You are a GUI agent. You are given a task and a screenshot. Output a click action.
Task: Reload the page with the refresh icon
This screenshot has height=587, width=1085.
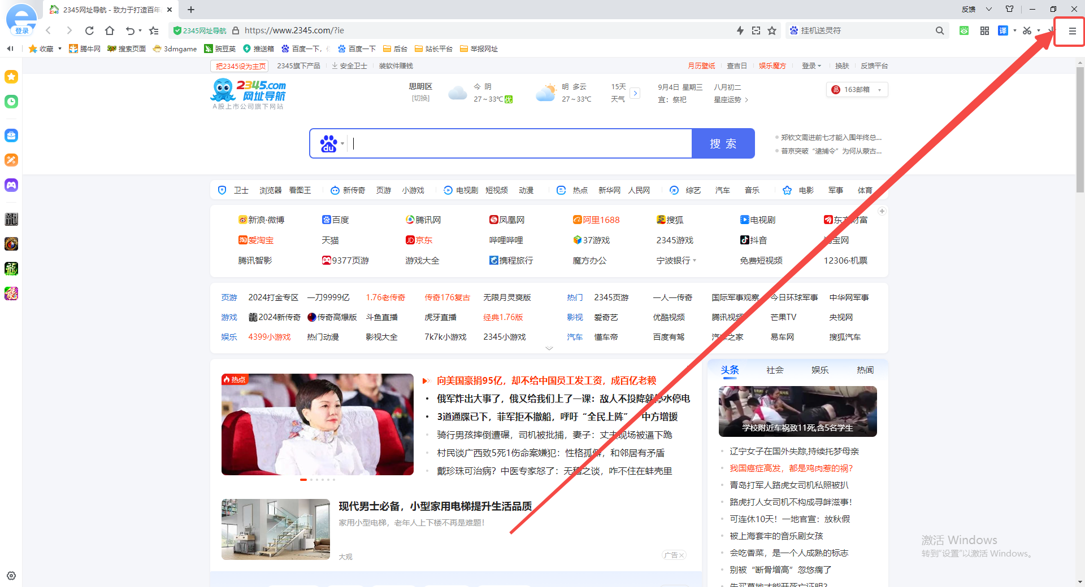click(x=89, y=30)
